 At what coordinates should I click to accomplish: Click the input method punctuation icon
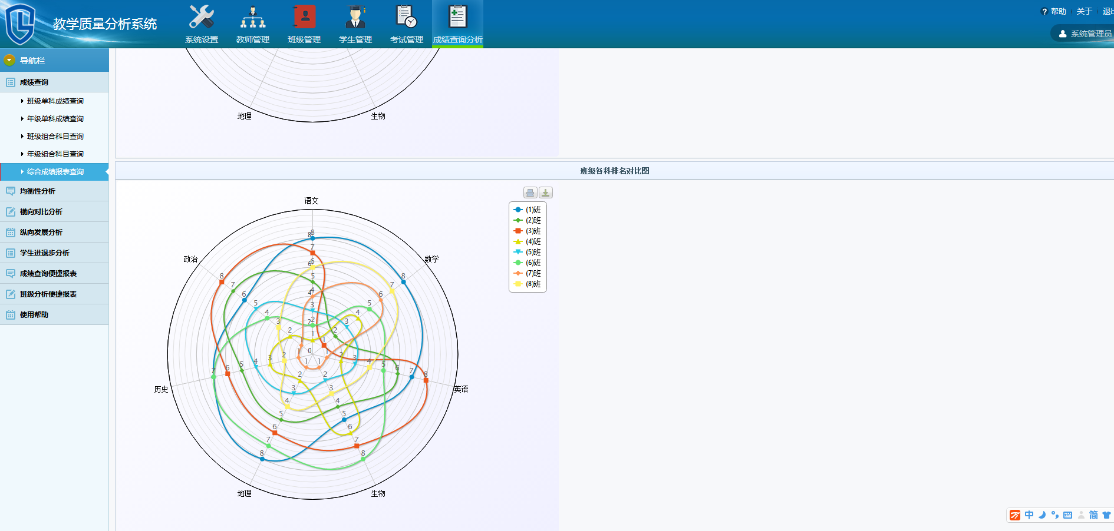[x=1055, y=515]
